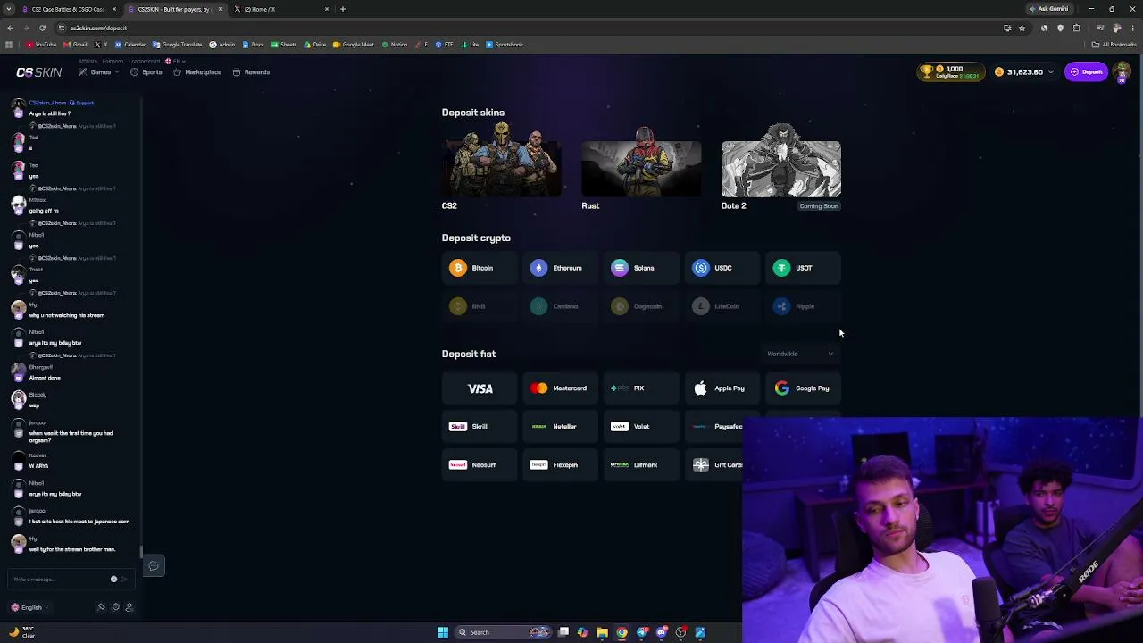Pay with Google Pay

[x=803, y=388]
